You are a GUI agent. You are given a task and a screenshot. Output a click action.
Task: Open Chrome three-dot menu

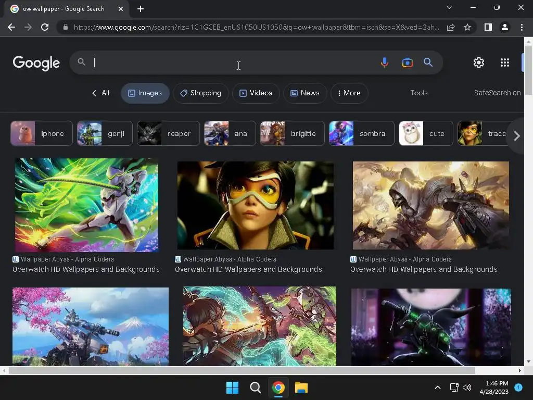pyautogui.click(x=522, y=27)
